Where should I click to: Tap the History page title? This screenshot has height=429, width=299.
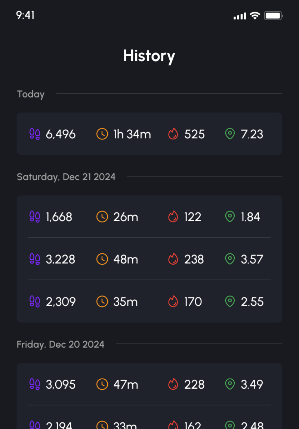[149, 56]
